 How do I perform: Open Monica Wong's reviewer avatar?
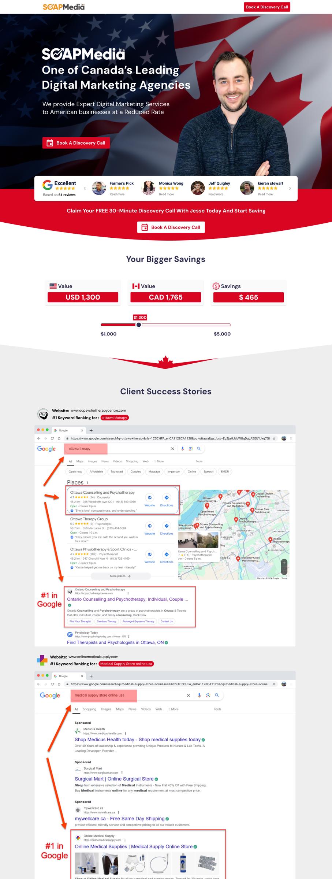148,188
